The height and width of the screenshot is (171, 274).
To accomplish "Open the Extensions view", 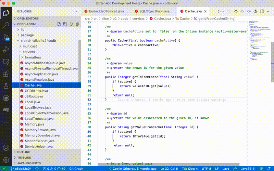I will point(6,74).
